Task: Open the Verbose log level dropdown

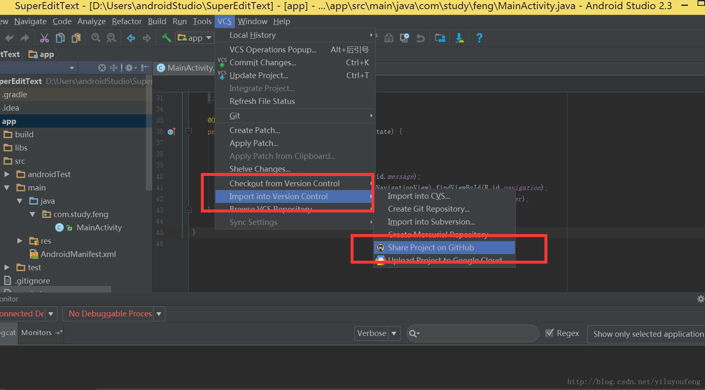Action: [x=377, y=333]
